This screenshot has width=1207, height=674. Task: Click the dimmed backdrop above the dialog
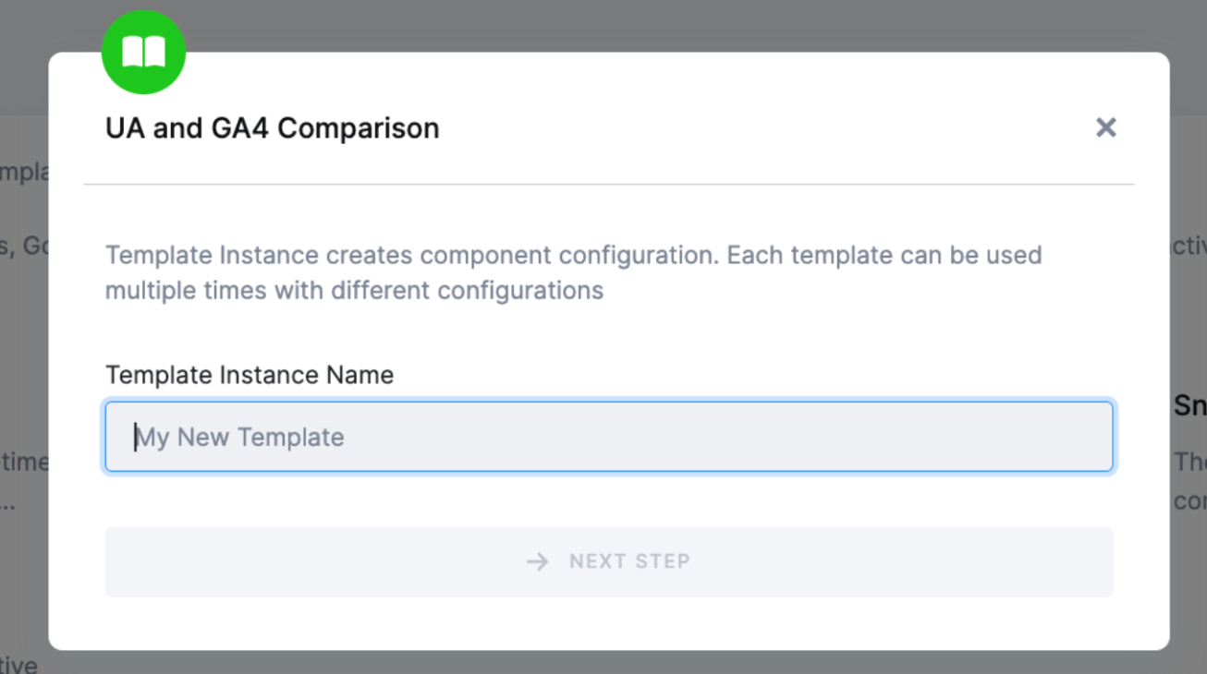(647, 23)
